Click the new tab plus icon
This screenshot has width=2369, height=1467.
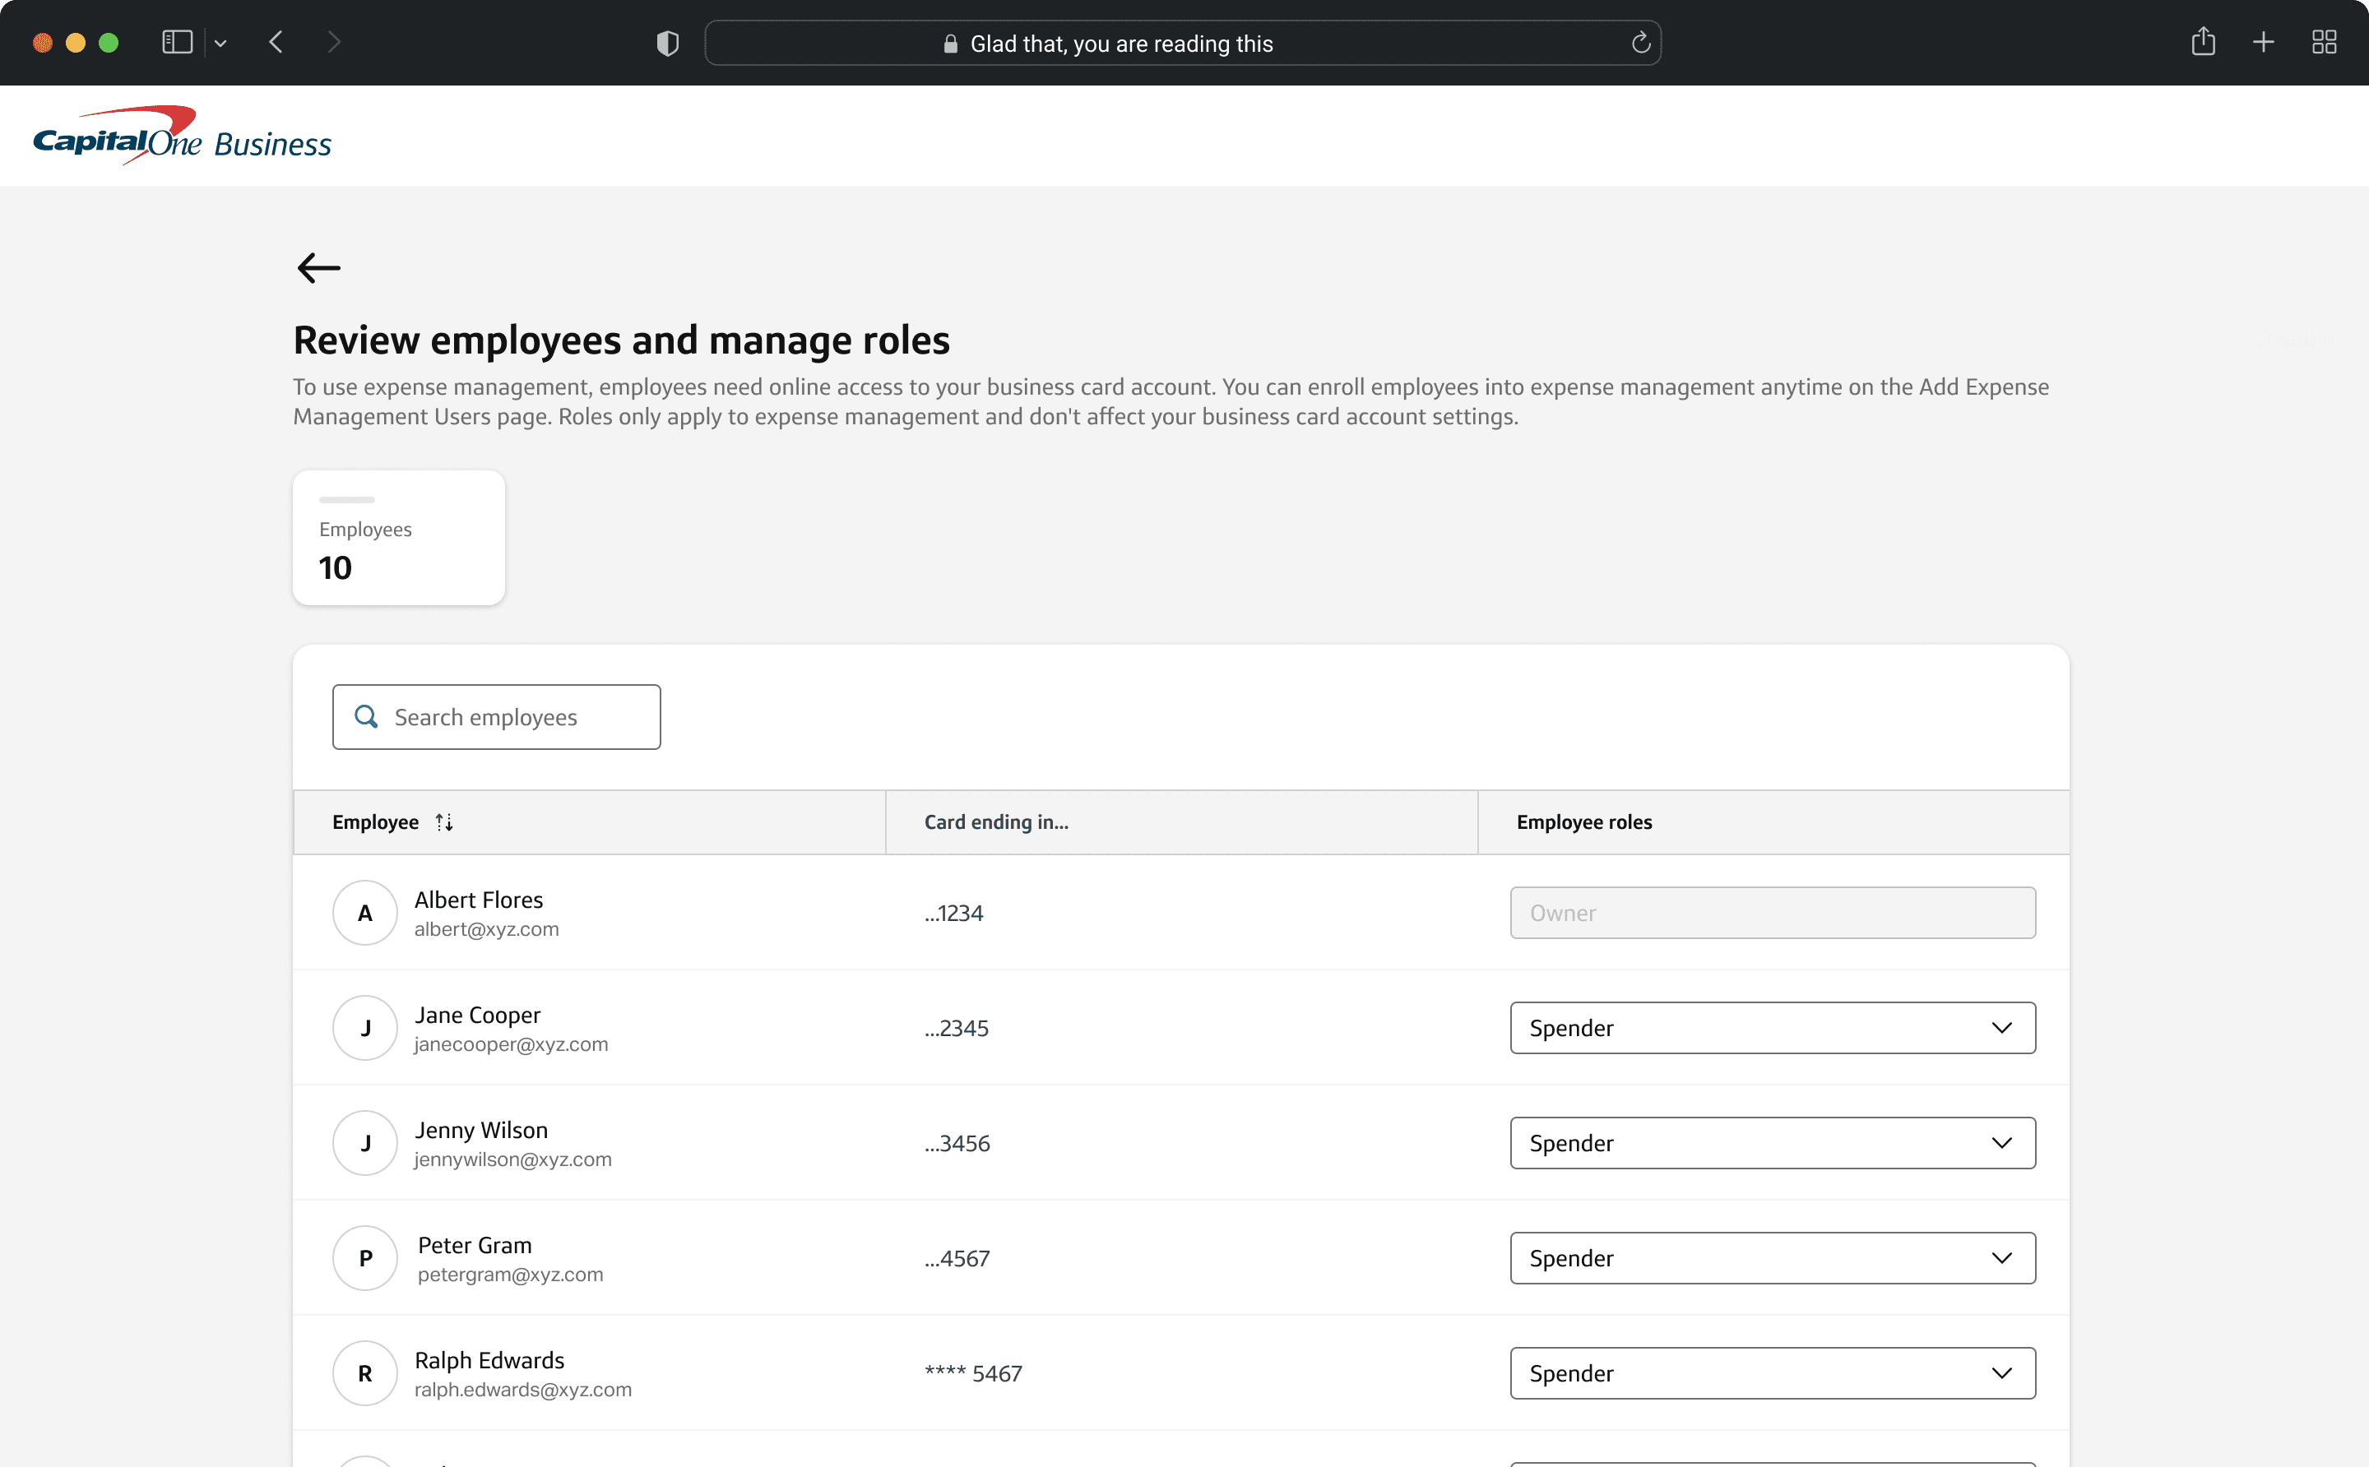[x=2263, y=42]
